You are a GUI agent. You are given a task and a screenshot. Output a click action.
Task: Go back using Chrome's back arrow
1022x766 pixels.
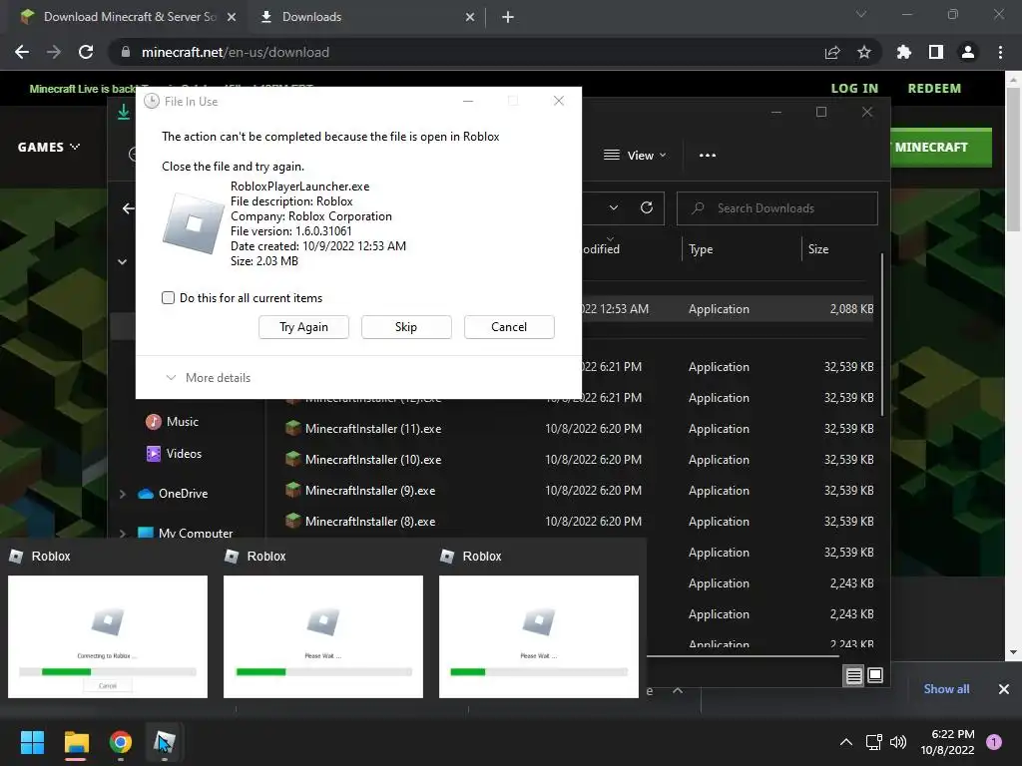point(22,52)
